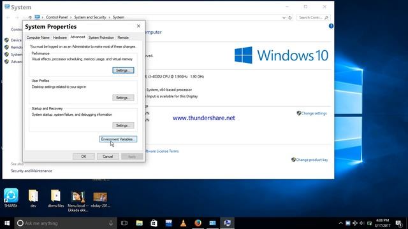
Task: Open File Explorer from taskbar
Action: tap(140, 223)
